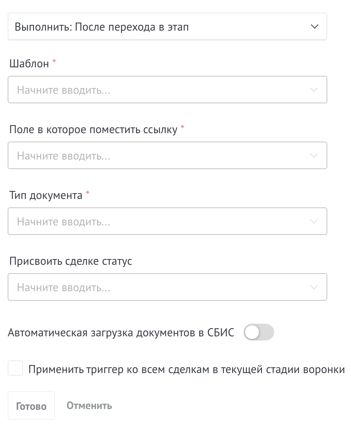Click the Шаблон field label
Viewport: 351px width, 427px height.
(x=29, y=64)
